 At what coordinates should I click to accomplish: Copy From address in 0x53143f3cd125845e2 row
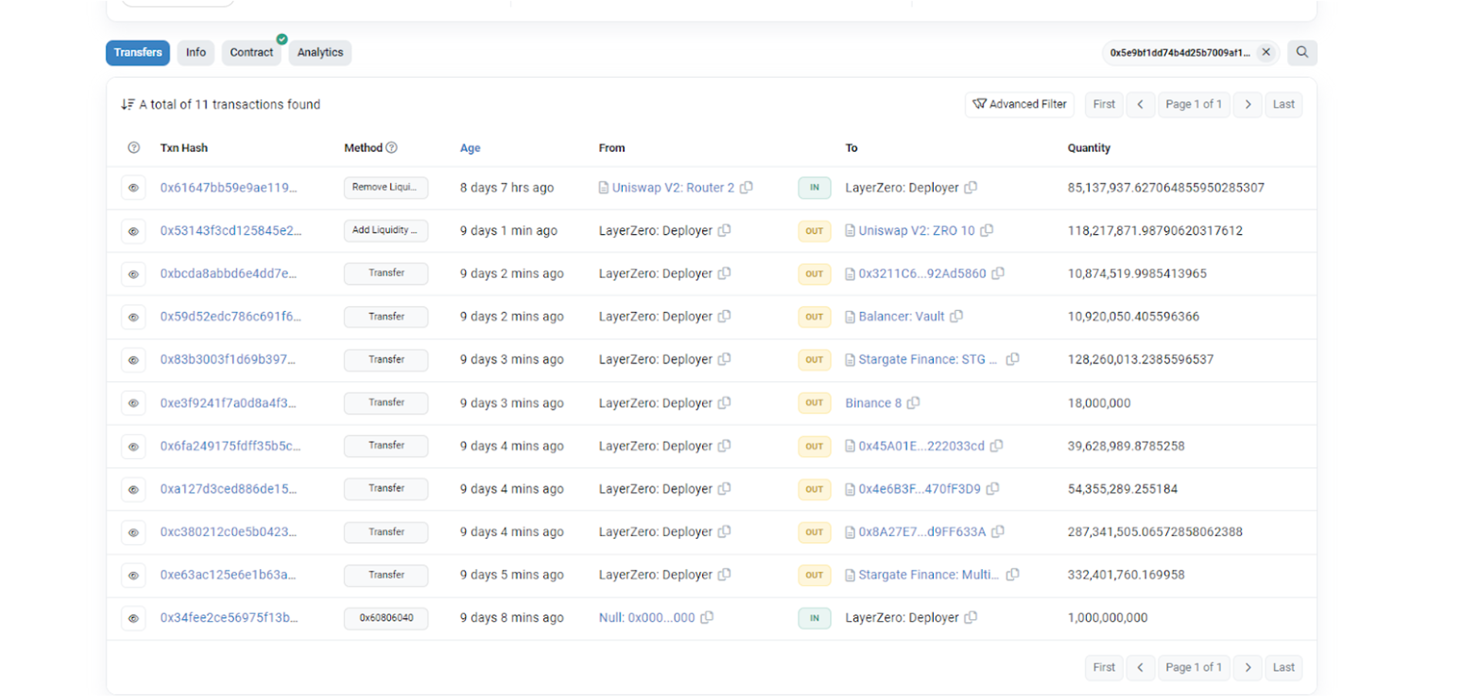pos(724,230)
